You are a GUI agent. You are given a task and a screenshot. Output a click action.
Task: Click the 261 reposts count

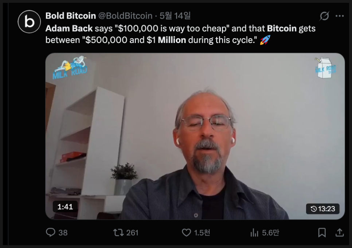coord(132,233)
